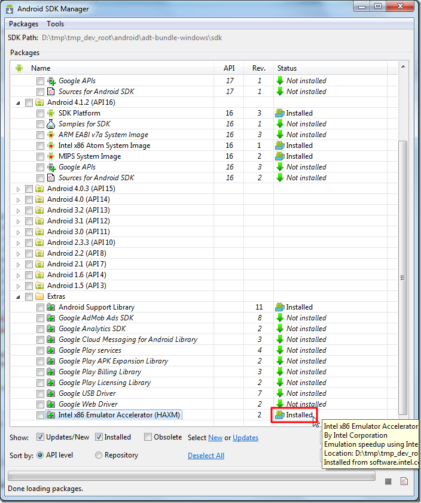Open the Tools menu
Viewport: 421px width, 503px height.
[55, 24]
